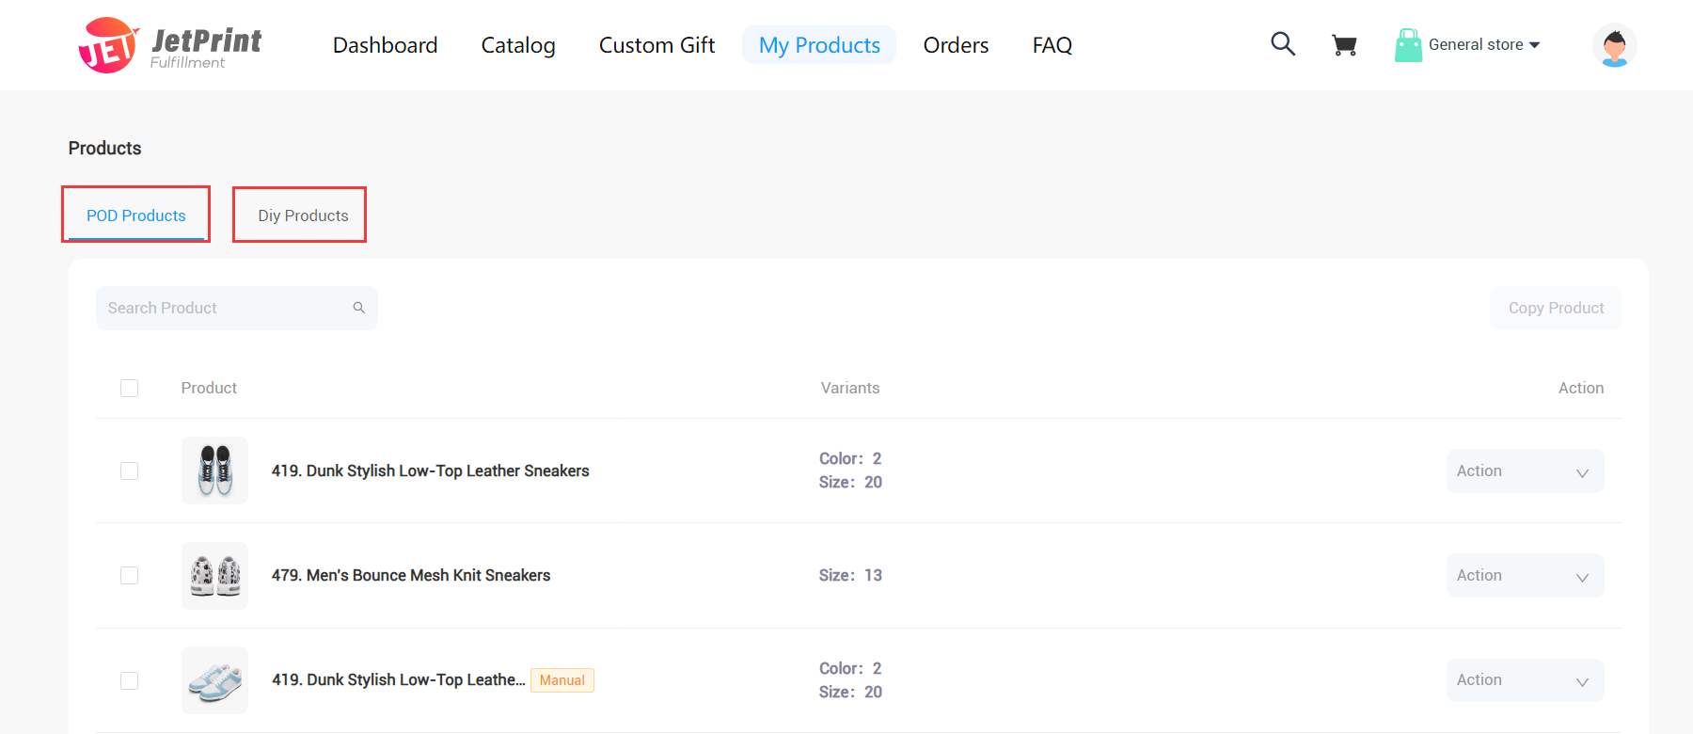
Task: Open thumbnail of 479 Men's Bounce Mesh Sneakers
Action: [x=214, y=576]
